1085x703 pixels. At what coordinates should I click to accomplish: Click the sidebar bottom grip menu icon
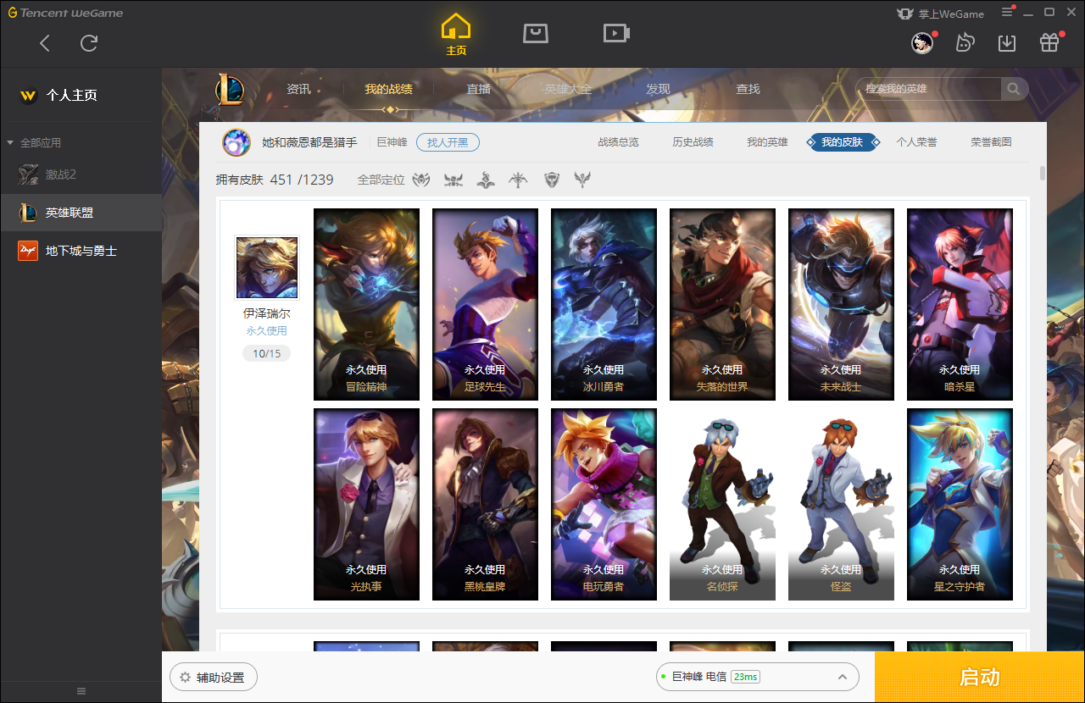click(81, 691)
